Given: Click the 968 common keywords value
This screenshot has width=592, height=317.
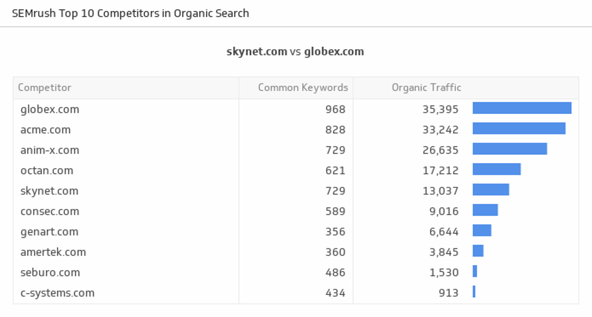Looking at the screenshot, I should pyautogui.click(x=335, y=110).
